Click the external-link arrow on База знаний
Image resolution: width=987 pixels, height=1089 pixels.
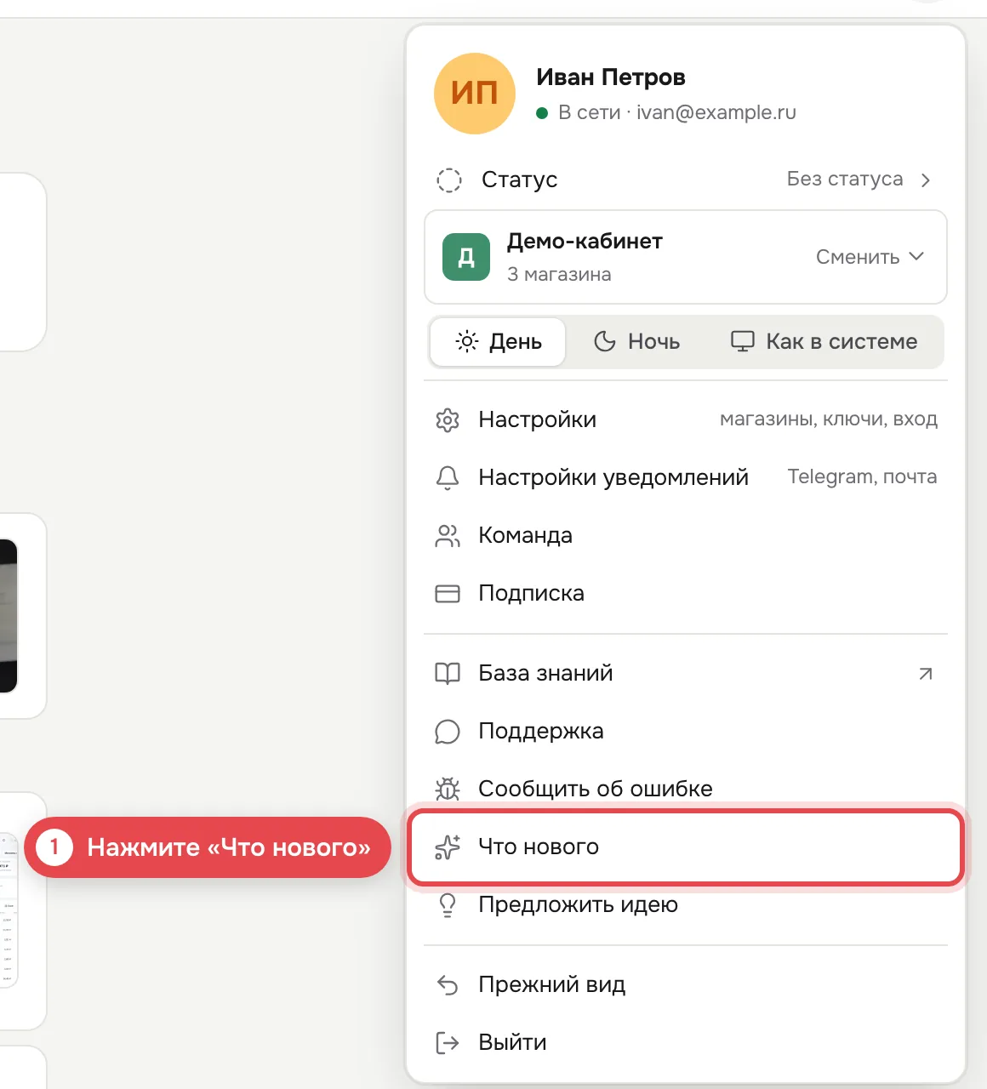click(x=926, y=674)
